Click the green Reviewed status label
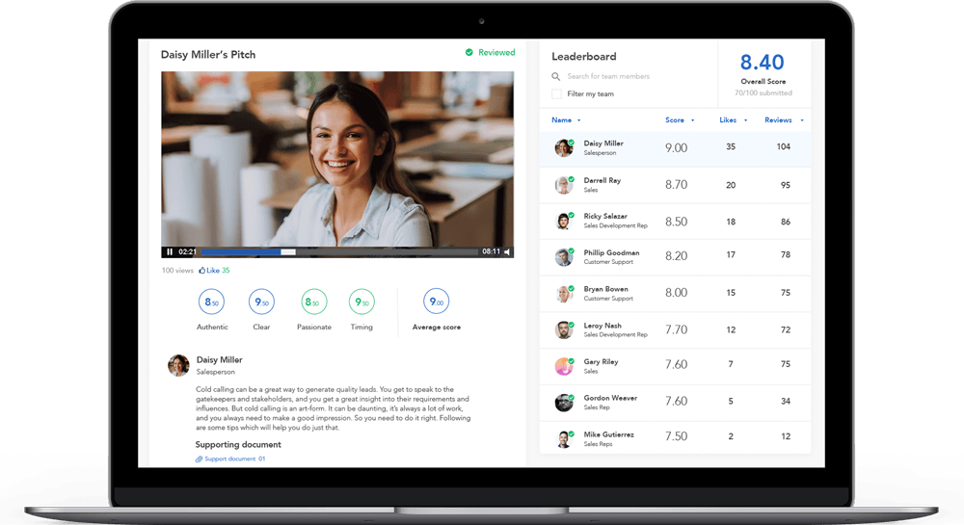The width and height of the screenshot is (964, 525). [x=495, y=53]
